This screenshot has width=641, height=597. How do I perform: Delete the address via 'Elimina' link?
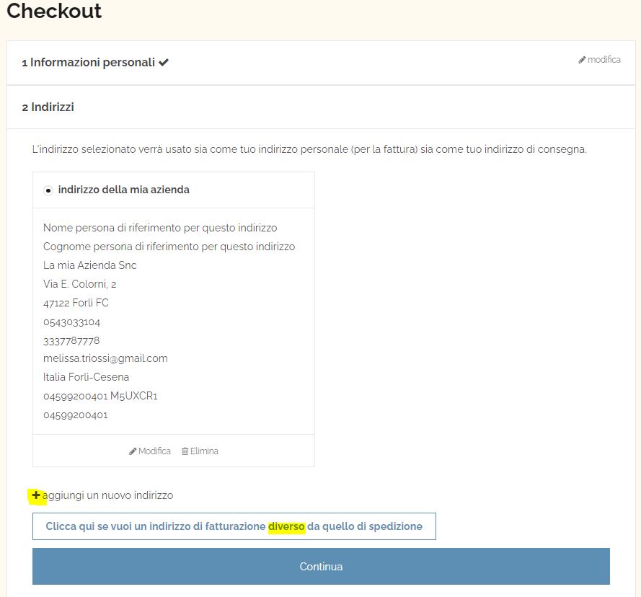(x=200, y=451)
